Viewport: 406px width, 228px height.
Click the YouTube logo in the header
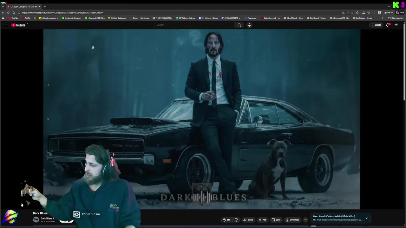click(18, 25)
